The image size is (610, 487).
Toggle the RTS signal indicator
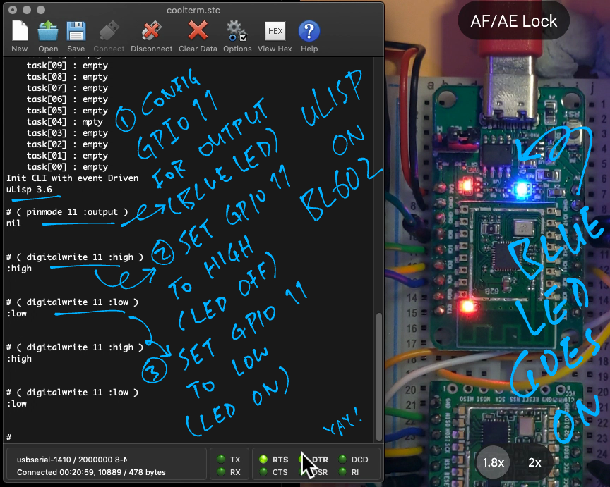point(264,460)
